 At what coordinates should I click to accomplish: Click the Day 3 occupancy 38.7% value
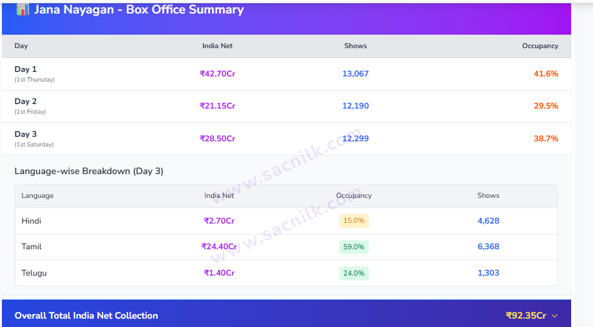point(546,138)
